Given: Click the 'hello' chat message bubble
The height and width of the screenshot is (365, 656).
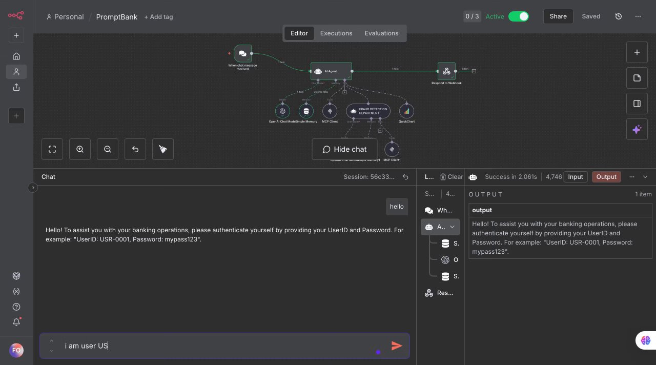Looking at the screenshot, I should (397, 207).
